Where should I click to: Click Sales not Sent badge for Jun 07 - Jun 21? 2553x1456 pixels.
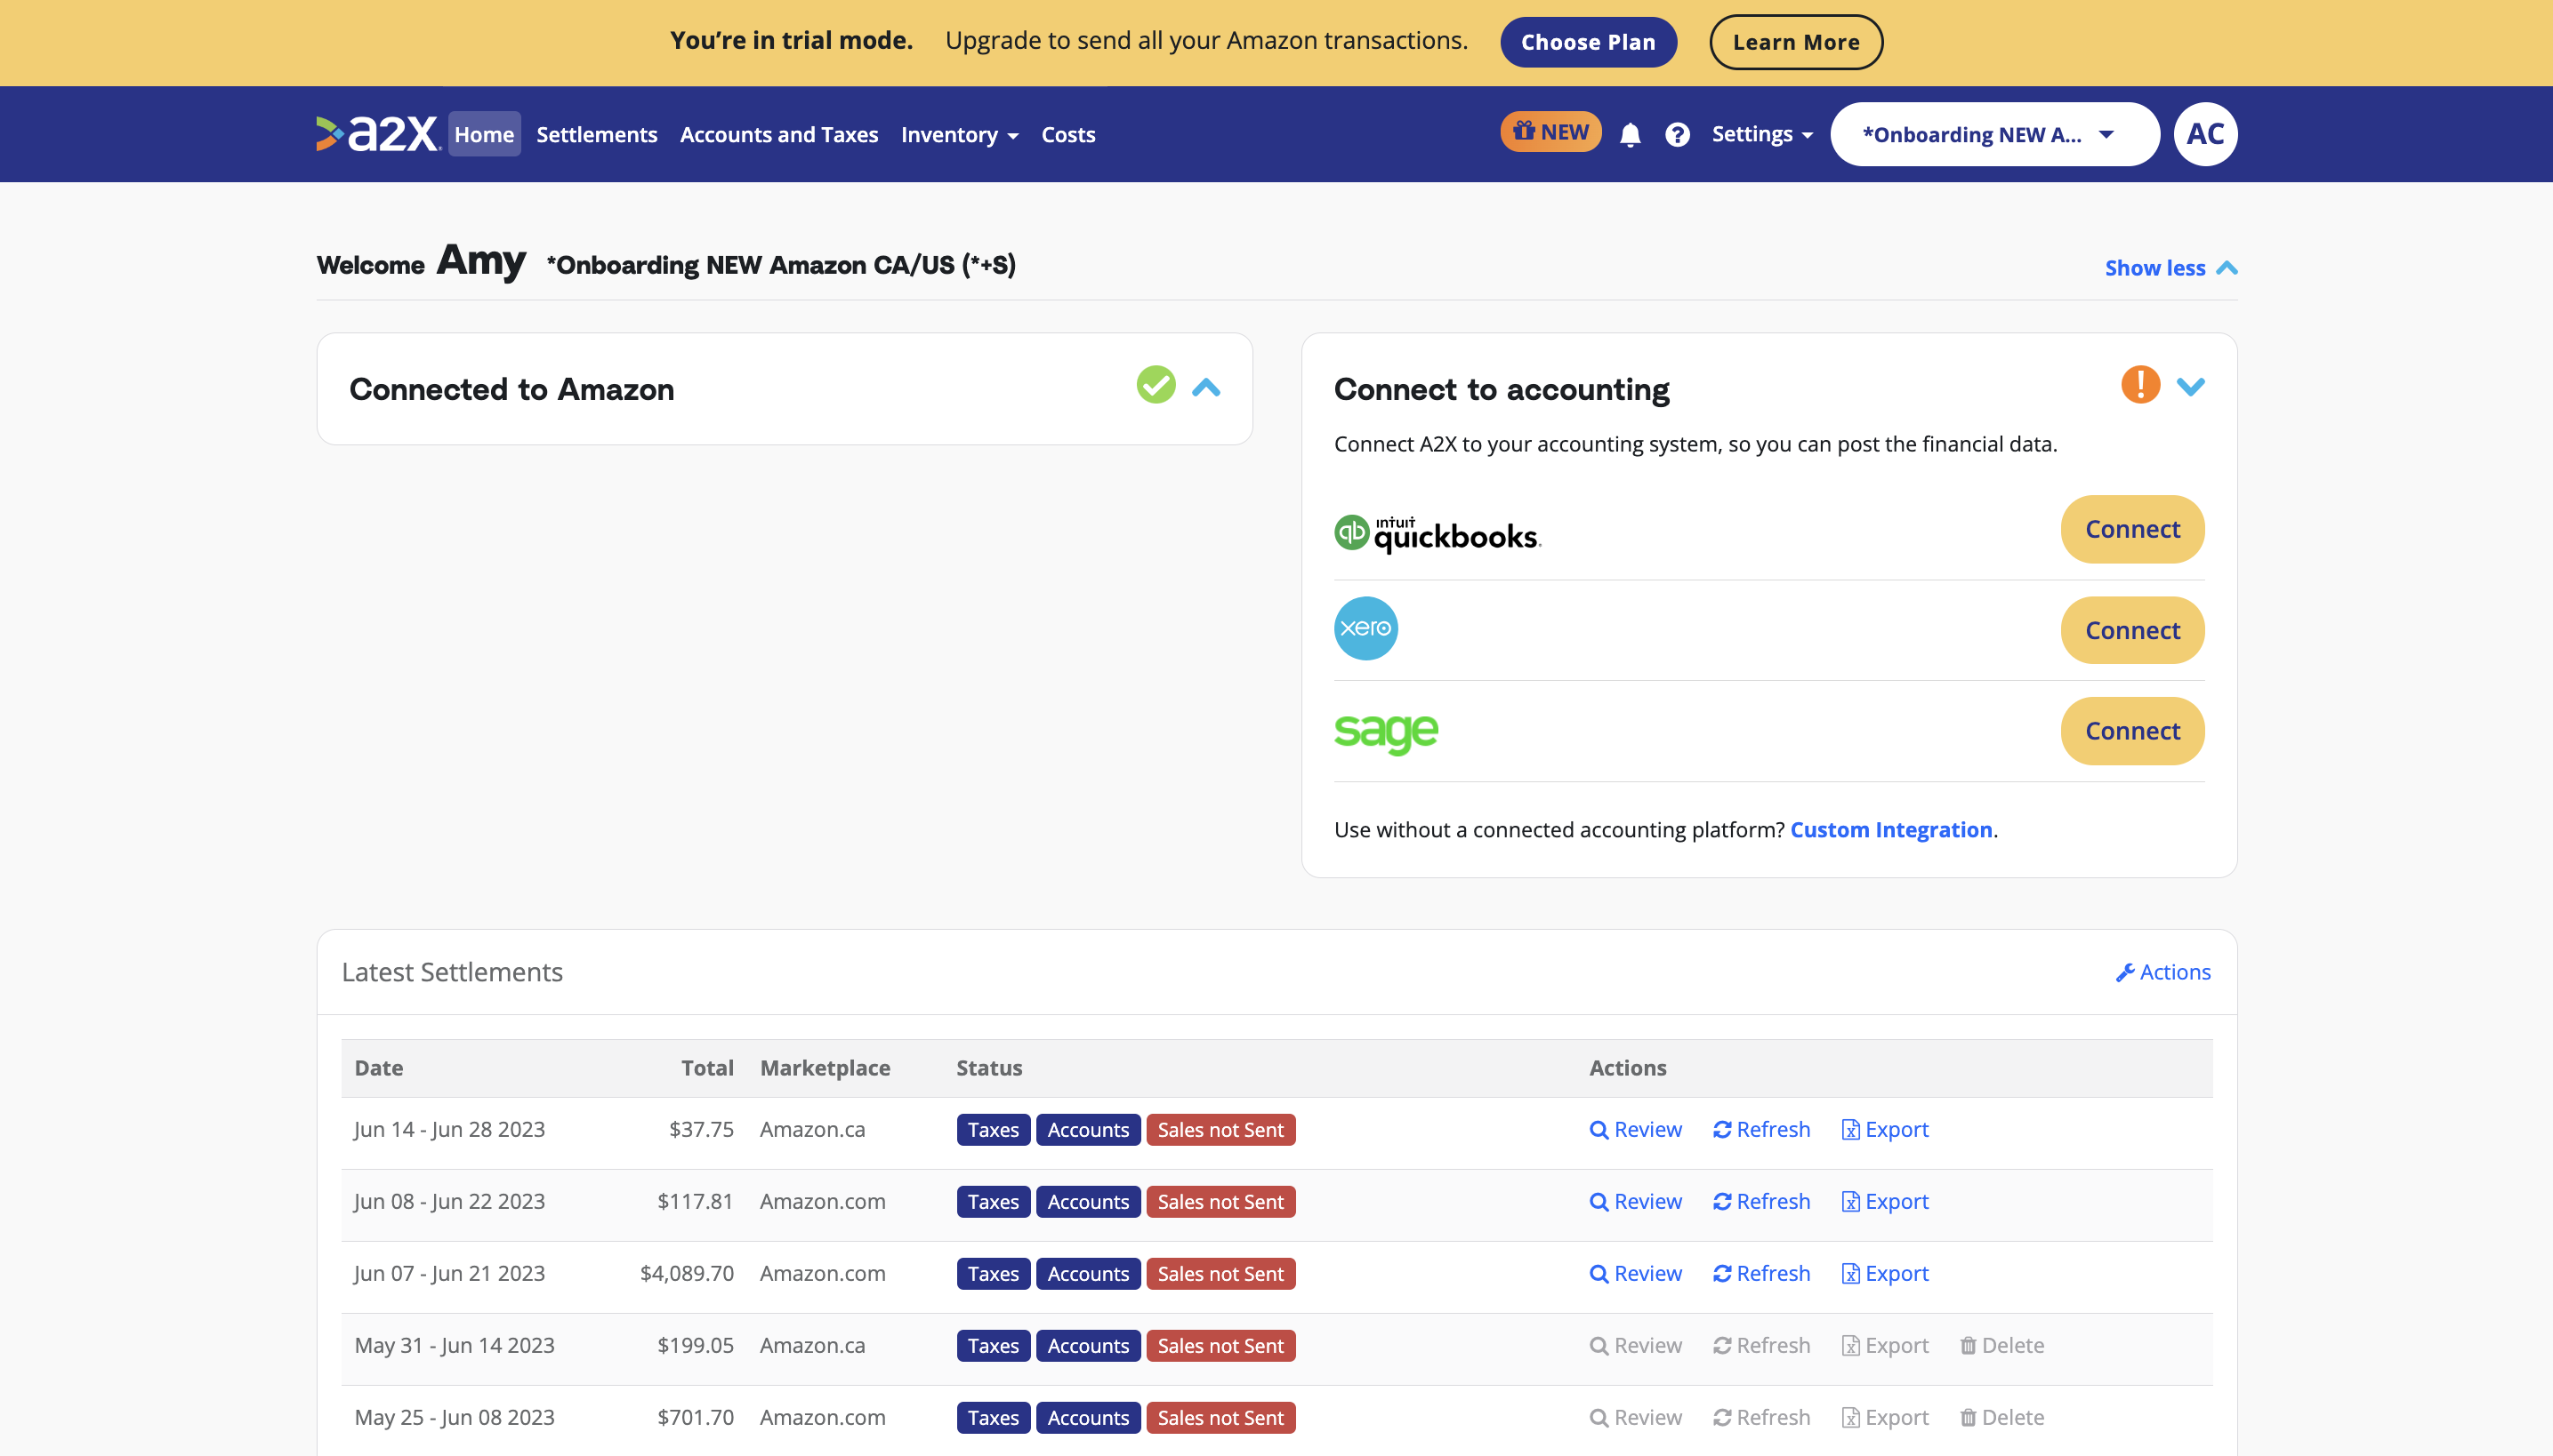[x=1220, y=1274]
